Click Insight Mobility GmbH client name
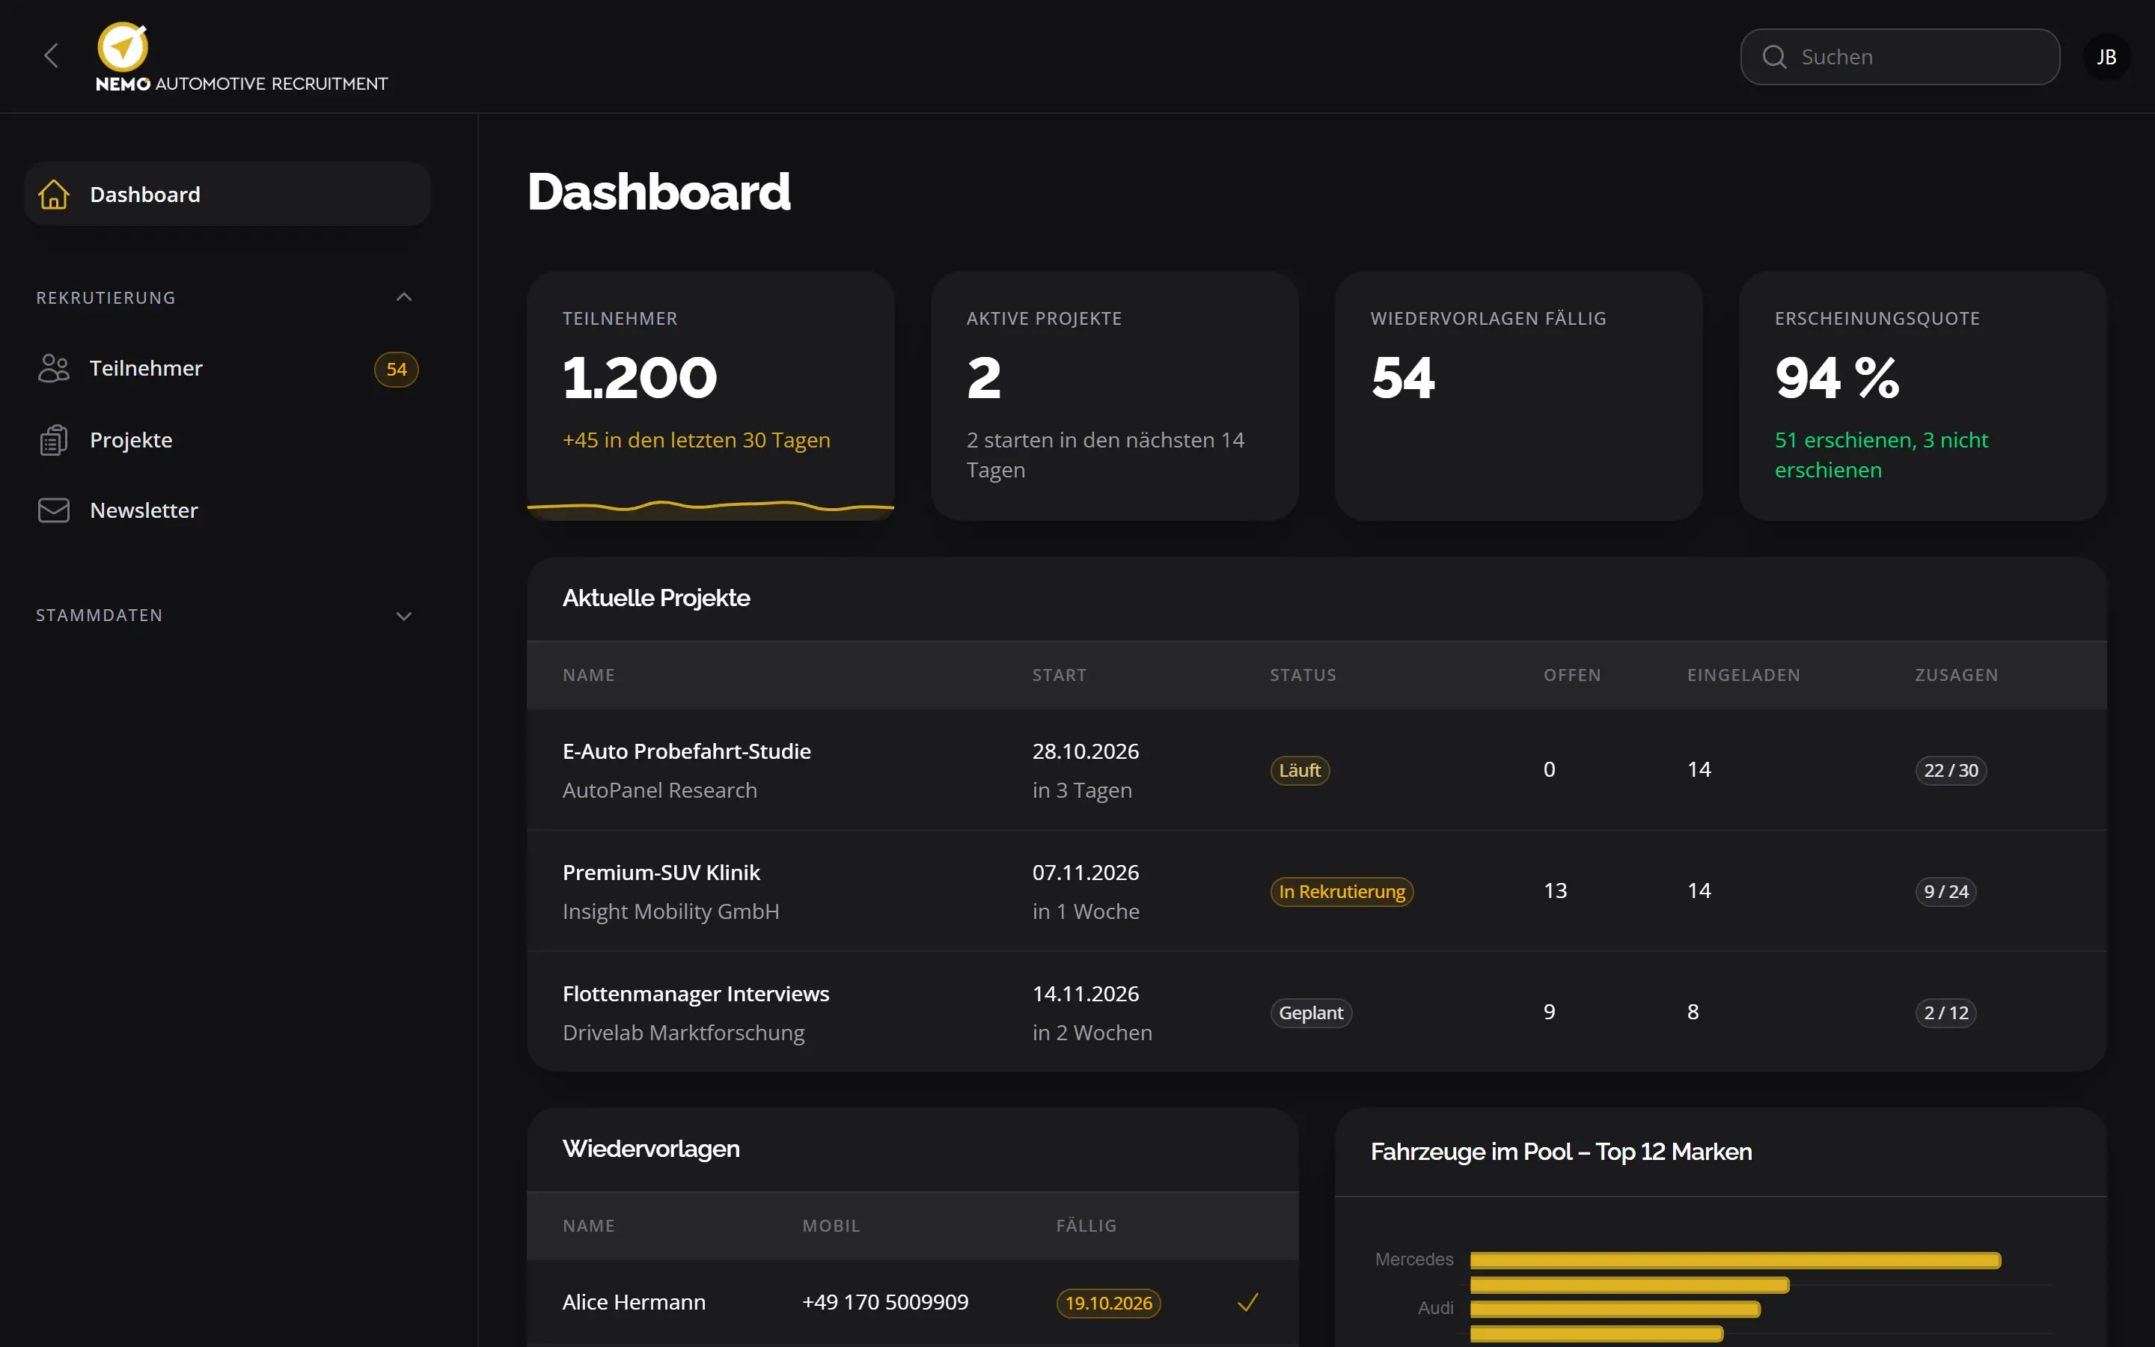Image resolution: width=2155 pixels, height=1347 pixels. 670,912
